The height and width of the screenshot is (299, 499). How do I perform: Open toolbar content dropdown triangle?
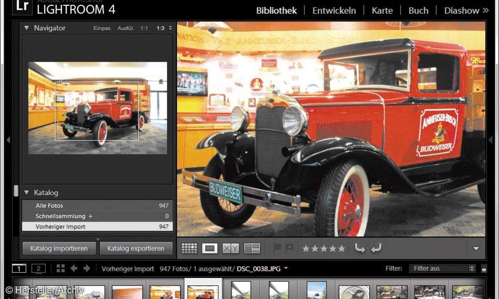(x=476, y=249)
